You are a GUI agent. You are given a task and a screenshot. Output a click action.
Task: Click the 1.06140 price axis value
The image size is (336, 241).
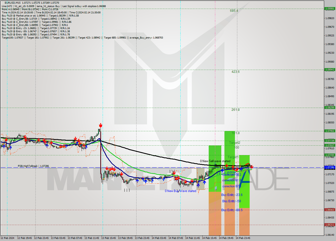330,235
